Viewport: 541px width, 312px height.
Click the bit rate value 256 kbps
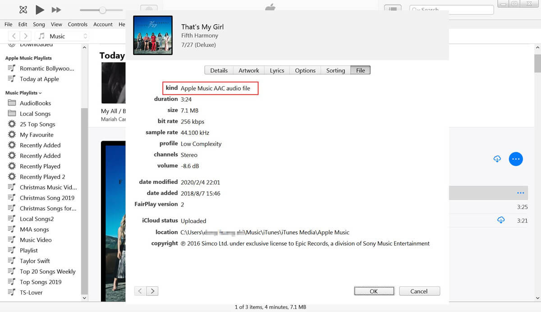(x=193, y=122)
